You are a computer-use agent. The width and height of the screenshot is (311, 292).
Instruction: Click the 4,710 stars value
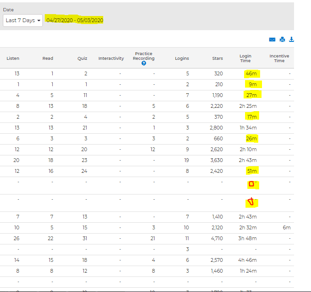point(217,238)
